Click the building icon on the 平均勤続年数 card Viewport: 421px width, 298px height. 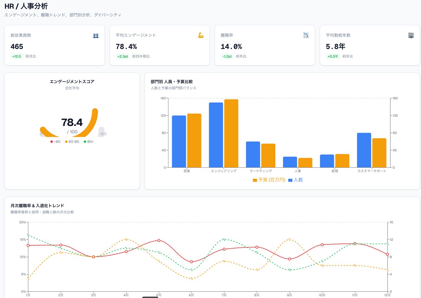click(x=411, y=35)
